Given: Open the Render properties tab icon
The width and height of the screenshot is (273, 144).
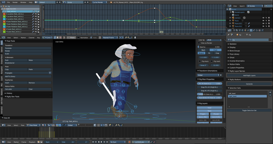Looking at the screenshot, I should (234, 30).
